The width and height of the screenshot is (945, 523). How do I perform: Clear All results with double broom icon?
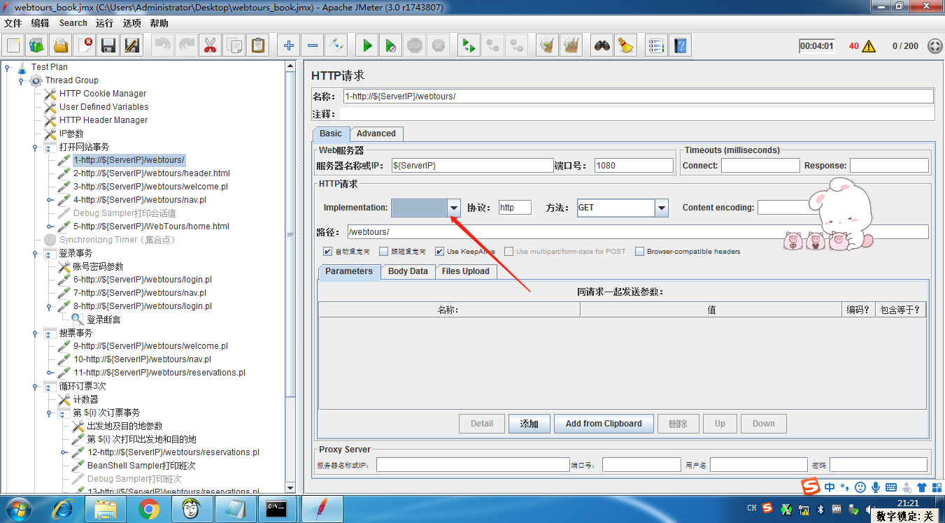coord(571,45)
